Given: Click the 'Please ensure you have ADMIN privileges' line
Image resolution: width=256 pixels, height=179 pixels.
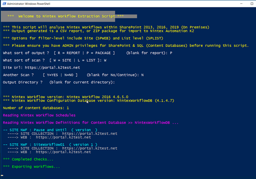Looking at the screenshot, I should point(126,45).
